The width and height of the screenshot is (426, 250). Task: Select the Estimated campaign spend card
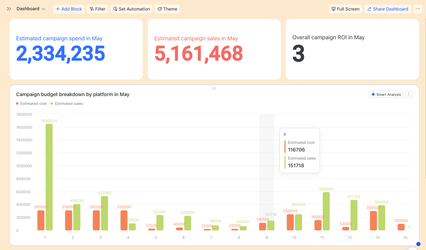(x=76, y=49)
